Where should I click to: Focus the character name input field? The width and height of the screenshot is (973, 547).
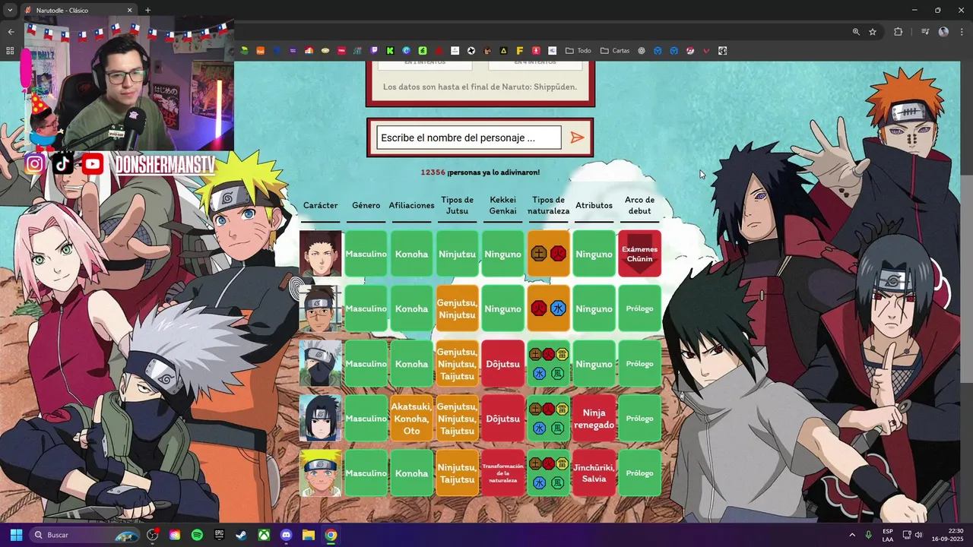click(x=469, y=138)
